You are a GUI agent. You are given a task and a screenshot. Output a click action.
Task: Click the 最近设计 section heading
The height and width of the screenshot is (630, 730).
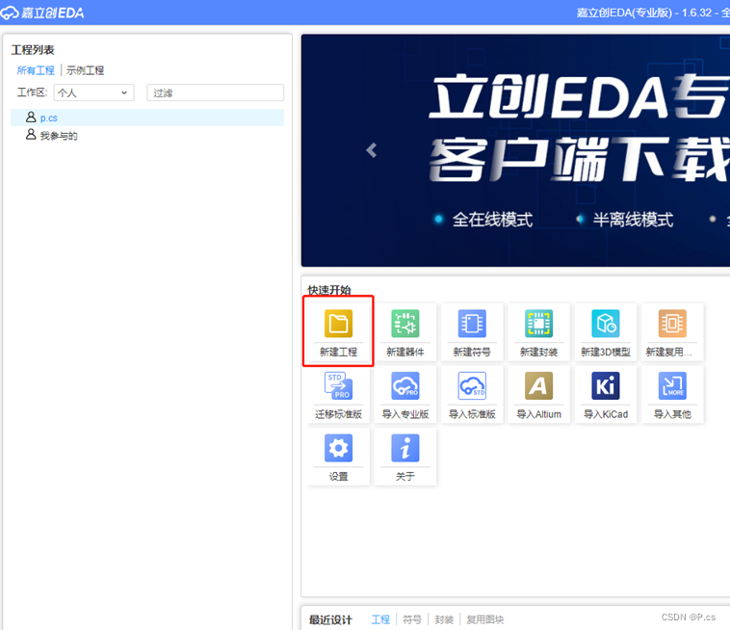click(x=330, y=619)
